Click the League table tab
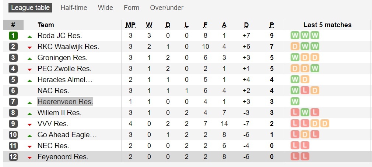Viewport: 372px width, 167px height. [30, 8]
